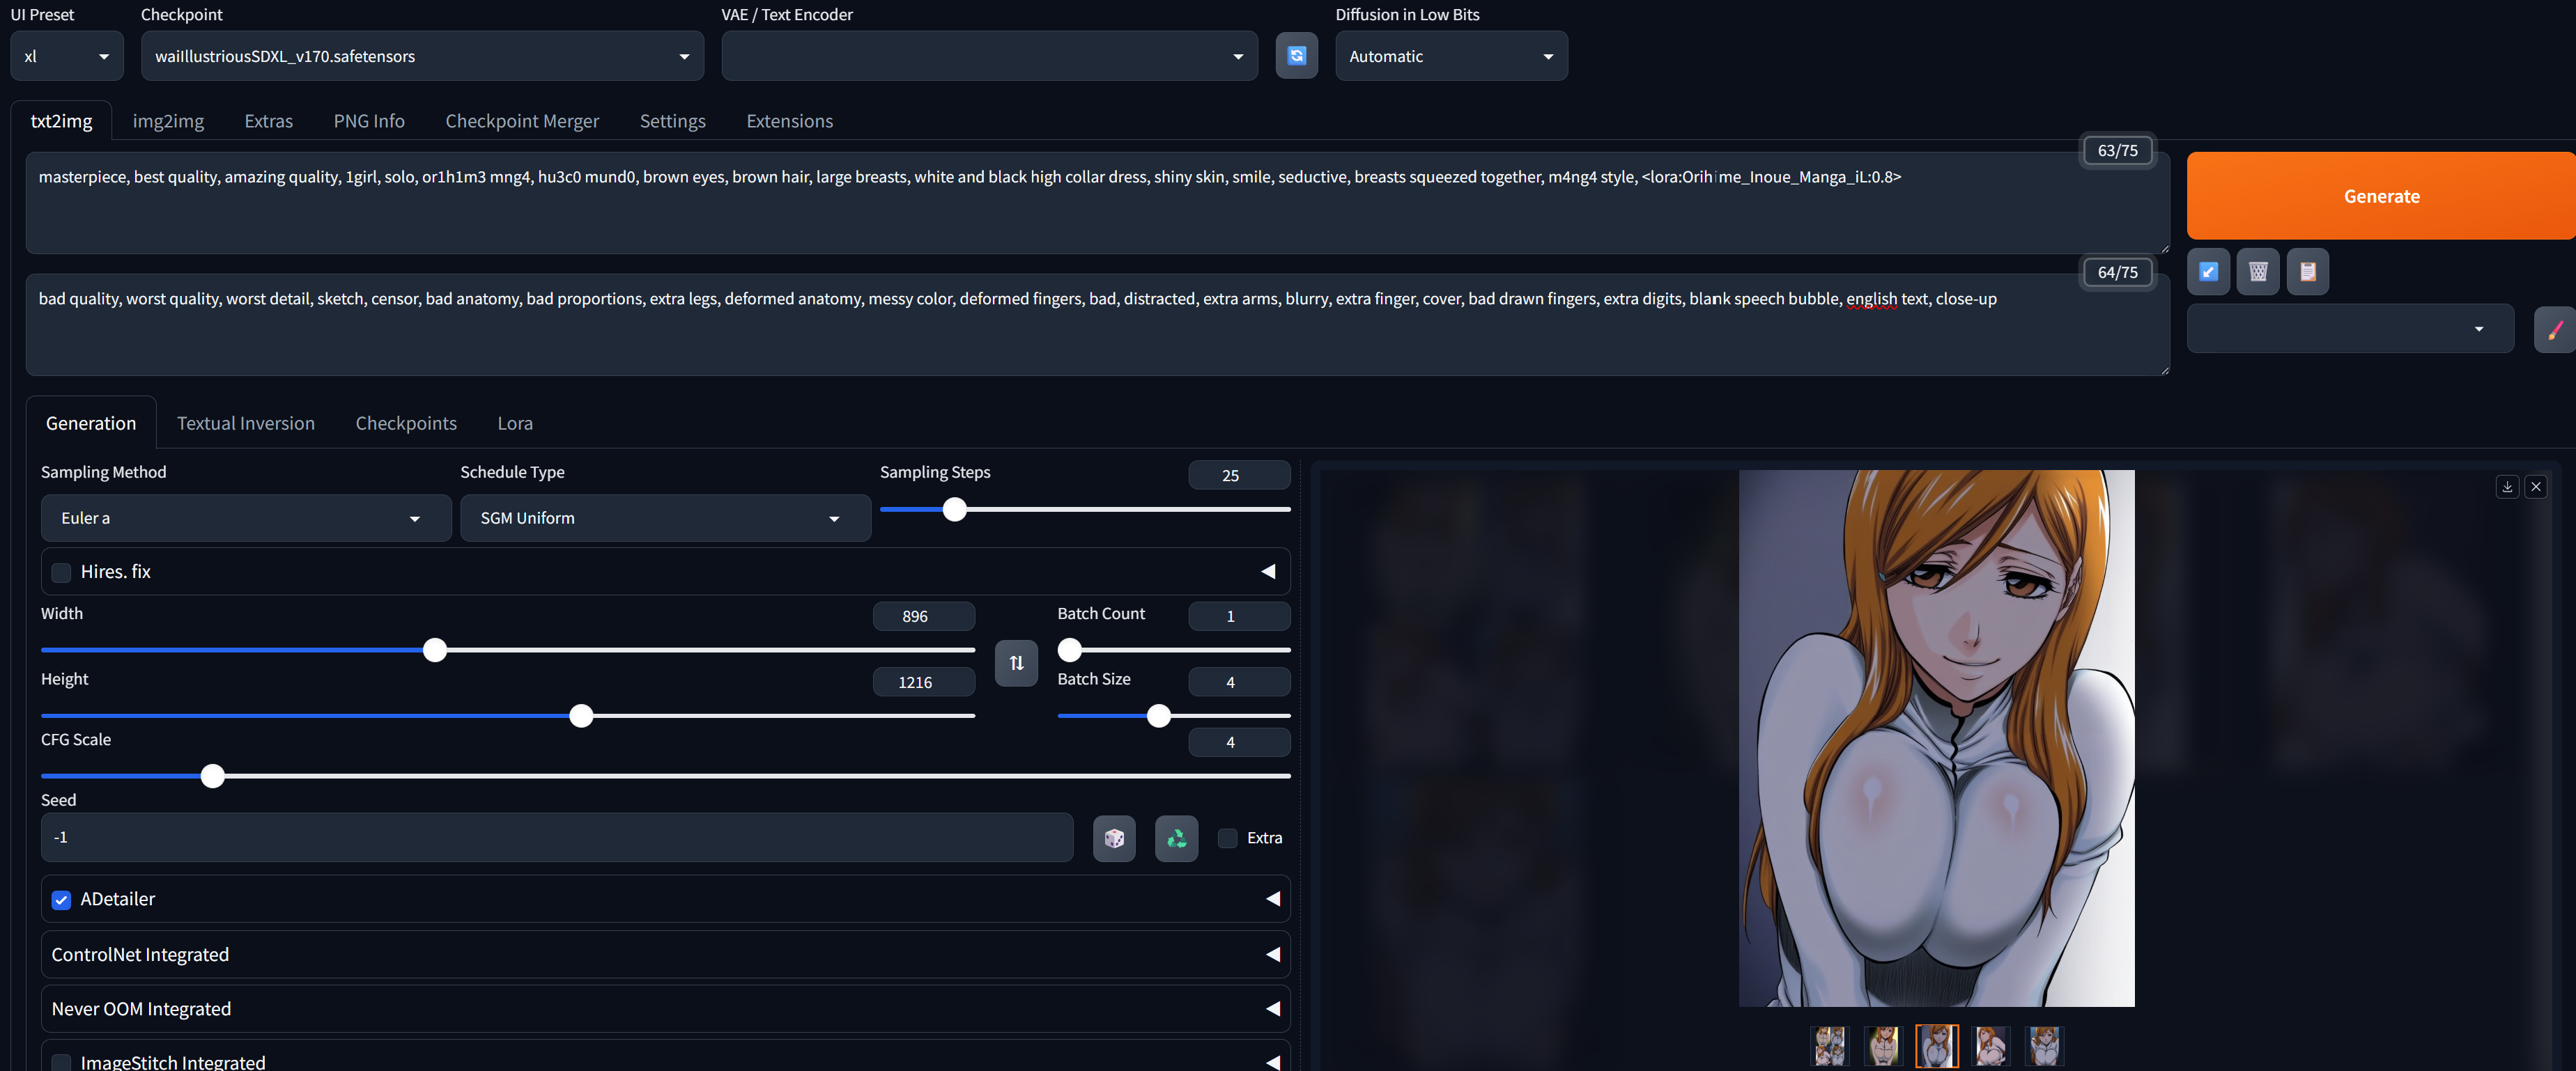The height and width of the screenshot is (1071, 2576).
Task: Switch to the img2img tab
Action: 168,121
